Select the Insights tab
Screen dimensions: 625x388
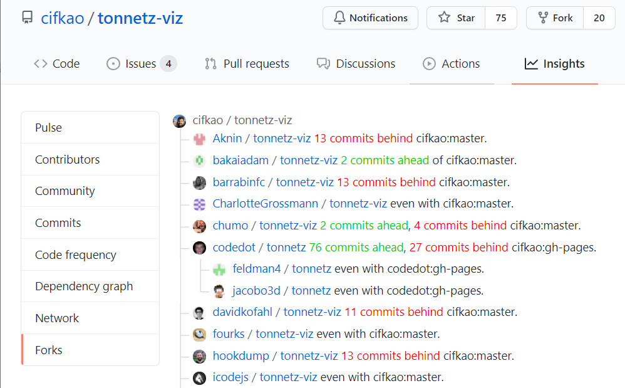pos(555,64)
